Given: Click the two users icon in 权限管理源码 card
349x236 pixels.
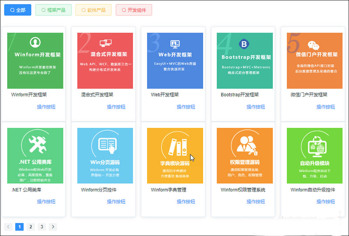Looking at the screenshot, I should click(247, 145).
